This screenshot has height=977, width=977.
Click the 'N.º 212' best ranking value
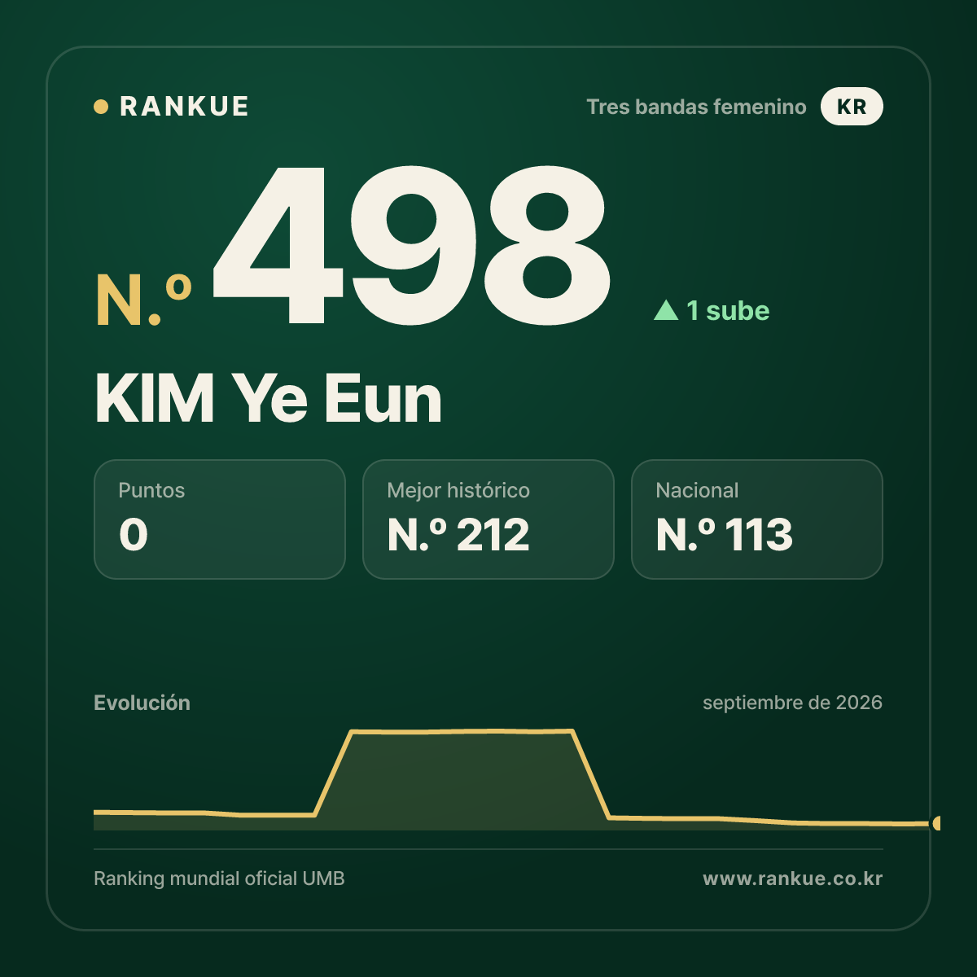[458, 535]
